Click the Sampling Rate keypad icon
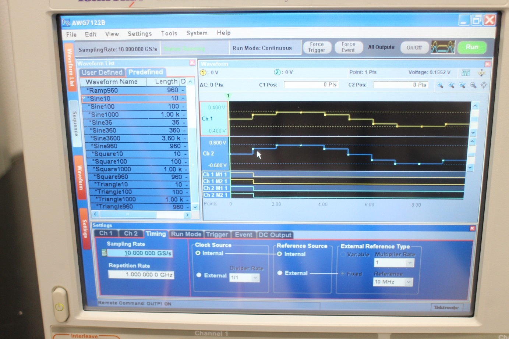The width and height of the screenshot is (509, 339). [x=104, y=253]
